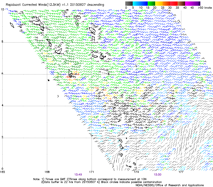The width and height of the screenshot is (213, 187).
Task: Click the longitude label '177'
Action: pos(181,172)
